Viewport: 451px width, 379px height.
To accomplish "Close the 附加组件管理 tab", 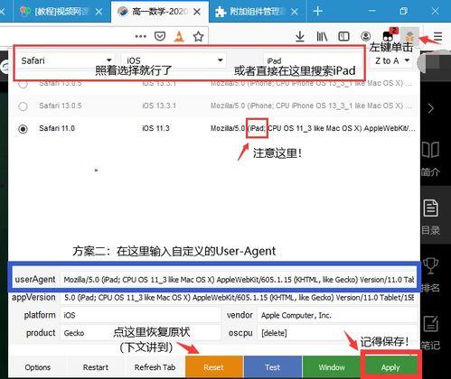I will point(295,12).
